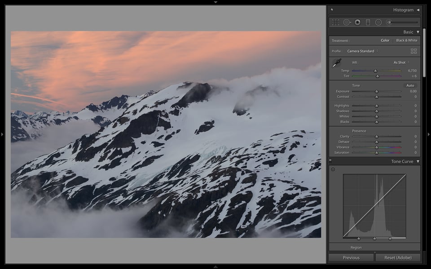Click the mountain photo preview
431x269 pixels.
(x=166, y=134)
